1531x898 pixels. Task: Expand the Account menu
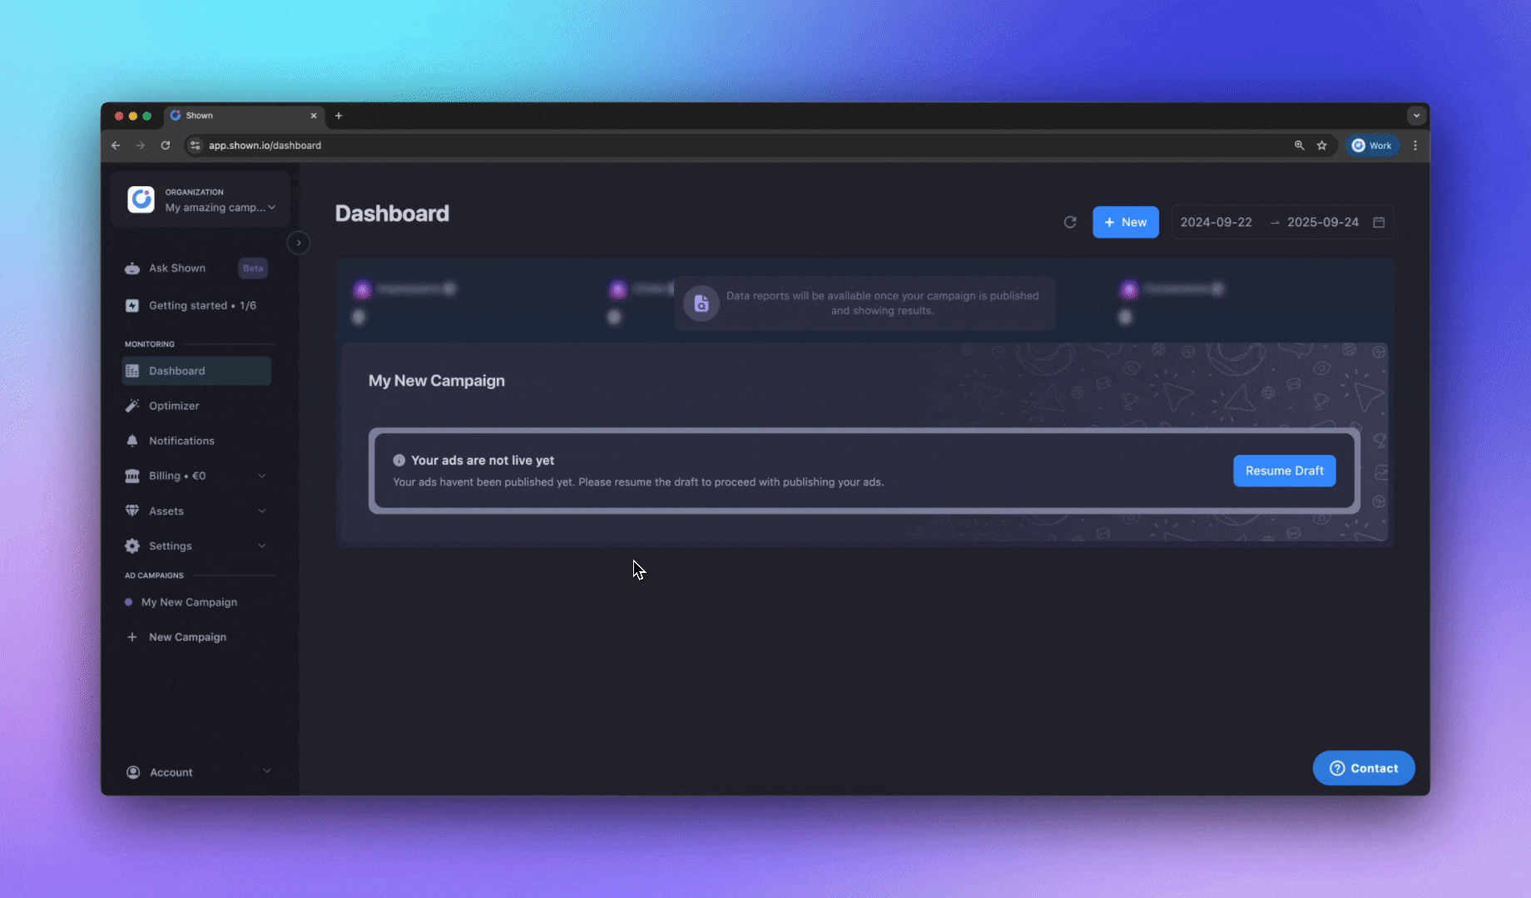point(266,772)
